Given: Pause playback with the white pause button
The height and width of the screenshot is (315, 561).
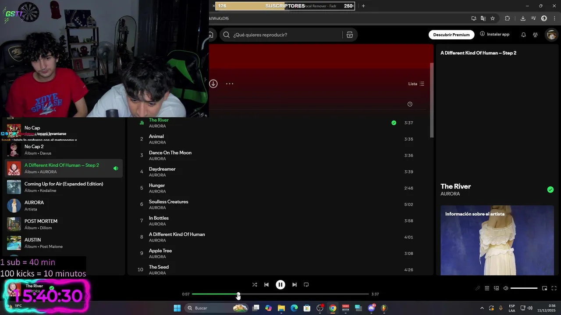Looking at the screenshot, I should tap(280, 285).
